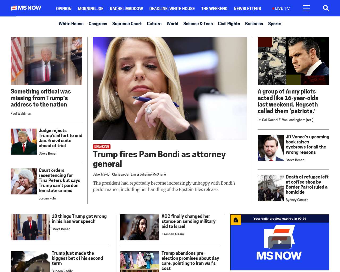This screenshot has height=272, width=340.
Task: Read 'Judge rejects Trump's effort' article
Action: [61, 138]
